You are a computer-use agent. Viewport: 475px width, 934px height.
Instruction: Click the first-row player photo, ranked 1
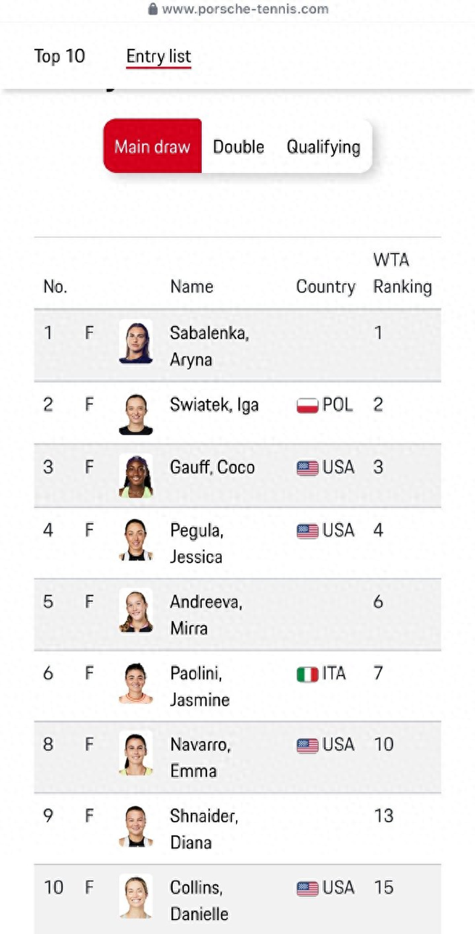pos(136,343)
